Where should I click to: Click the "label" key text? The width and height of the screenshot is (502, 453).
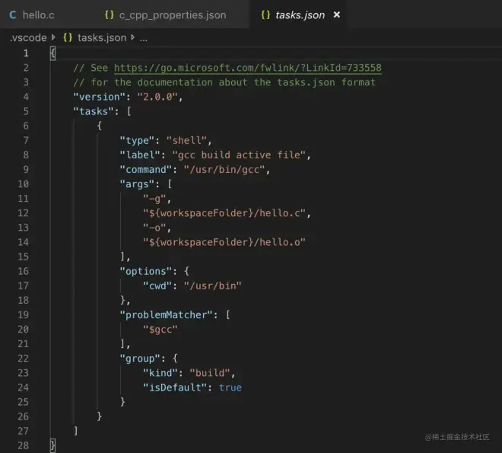click(x=140, y=155)
